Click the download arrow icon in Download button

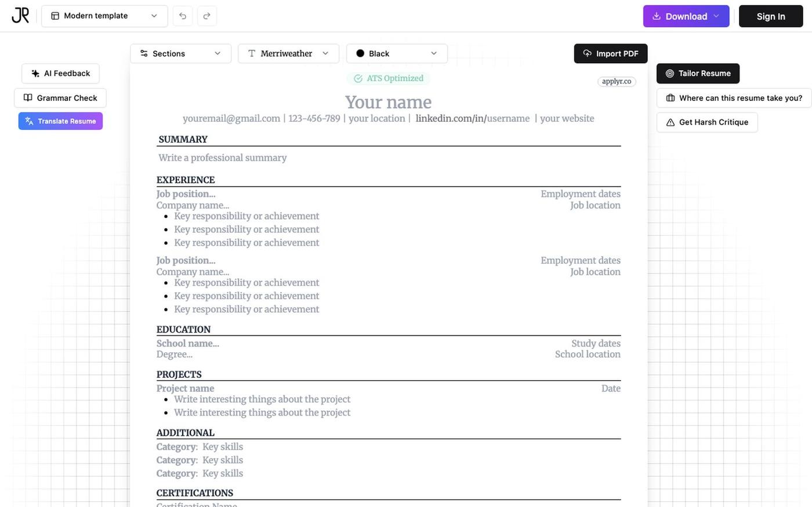tap(657, 16)
